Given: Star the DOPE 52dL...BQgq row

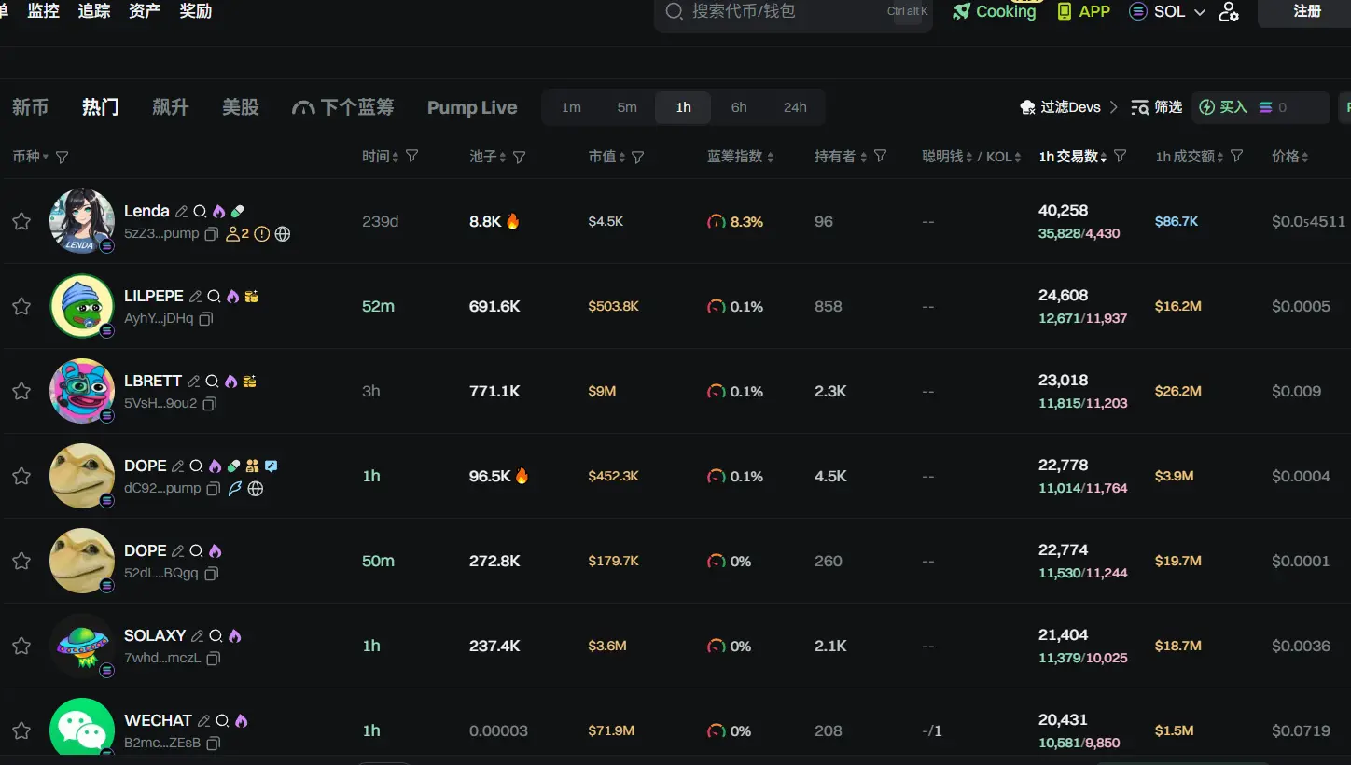Looking at the screenshot, I should (x=21, y=561).
